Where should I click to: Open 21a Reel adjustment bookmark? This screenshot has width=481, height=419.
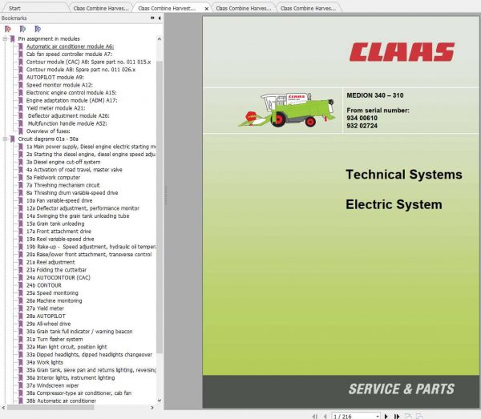[51, 262]
